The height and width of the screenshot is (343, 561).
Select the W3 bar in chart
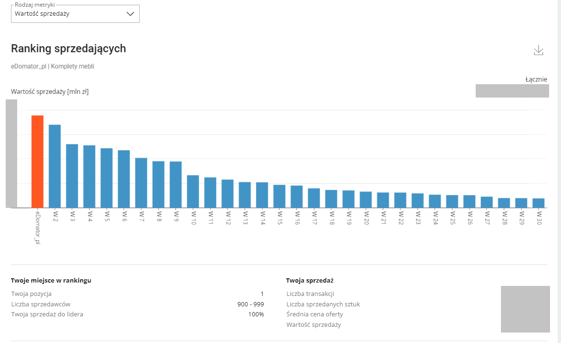click(x=72, y=176)
